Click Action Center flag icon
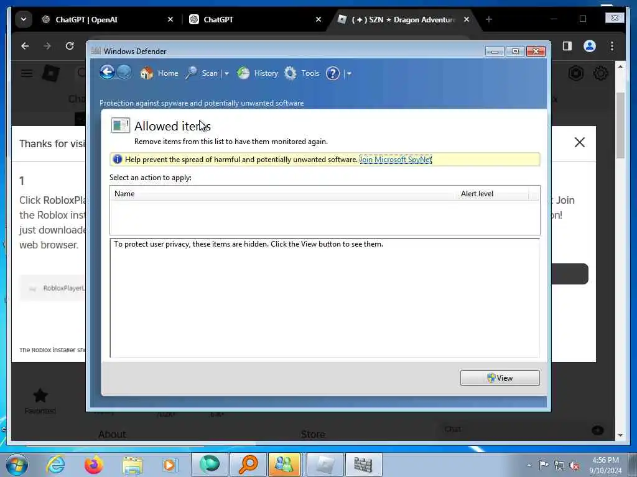 pyautogui.click(x=544, y=465)
